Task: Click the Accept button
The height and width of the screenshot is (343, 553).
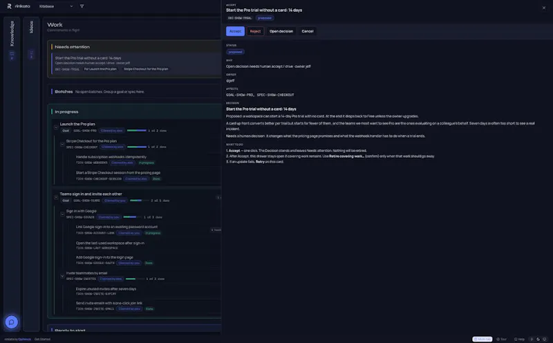Action: [x=235, y=31]
